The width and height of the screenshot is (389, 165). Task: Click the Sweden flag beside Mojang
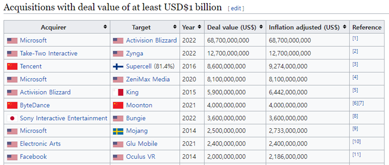coord(118,131)
